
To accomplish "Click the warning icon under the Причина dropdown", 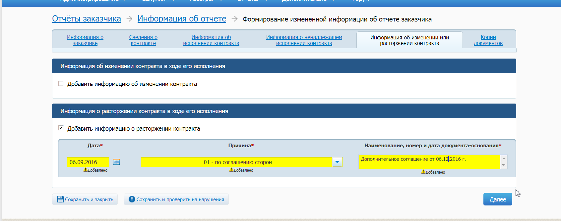I will (x=231, y=170).
